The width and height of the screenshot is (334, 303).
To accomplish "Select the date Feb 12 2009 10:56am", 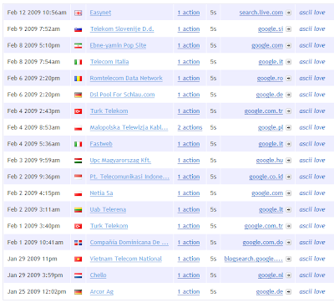I will 37,13.
